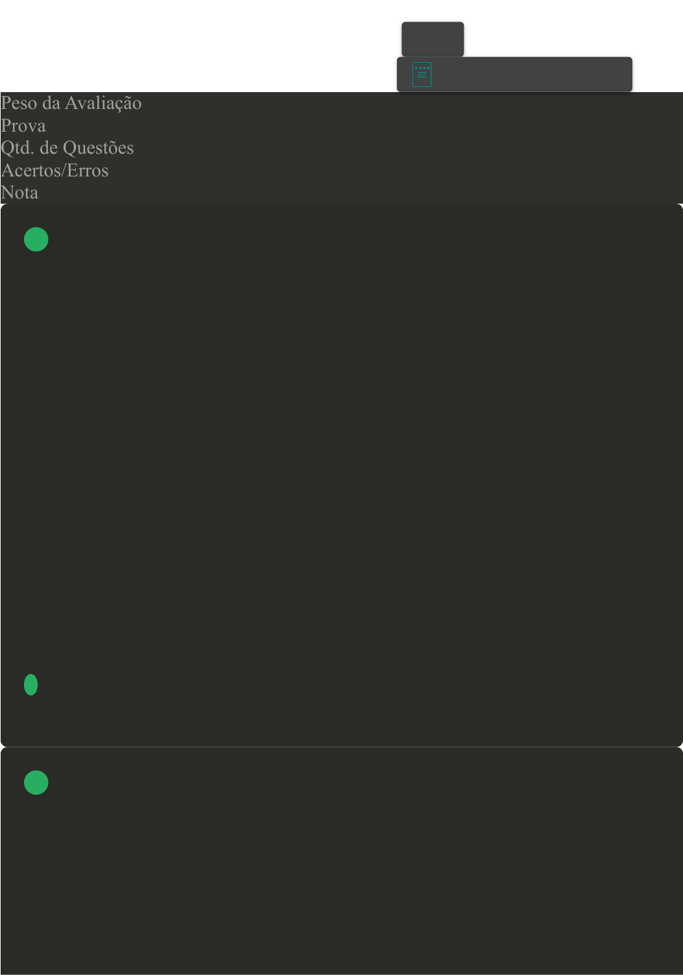Click the Acertos/Erros label

[x=54, y=171]
